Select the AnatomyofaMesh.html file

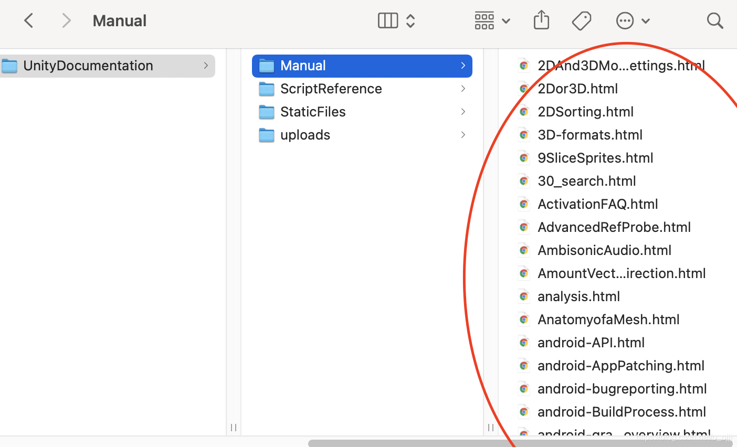608,320
